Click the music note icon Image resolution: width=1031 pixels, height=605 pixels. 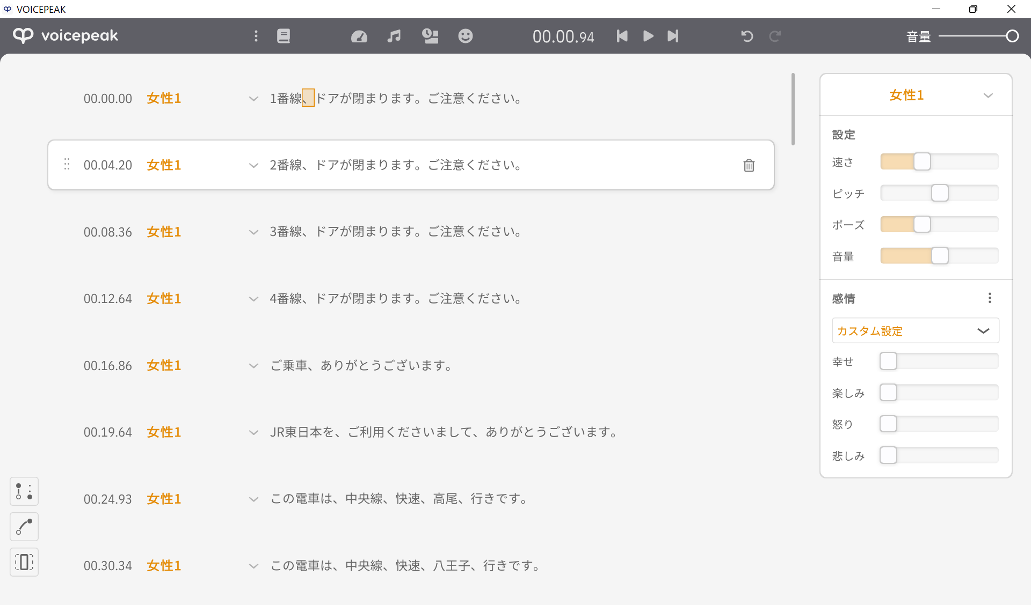click(394, 36)
